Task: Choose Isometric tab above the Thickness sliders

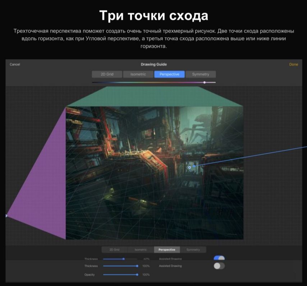Action: (141, 250)
